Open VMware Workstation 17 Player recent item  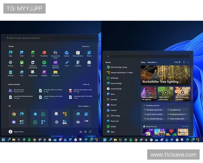click(x=120, y=73)
